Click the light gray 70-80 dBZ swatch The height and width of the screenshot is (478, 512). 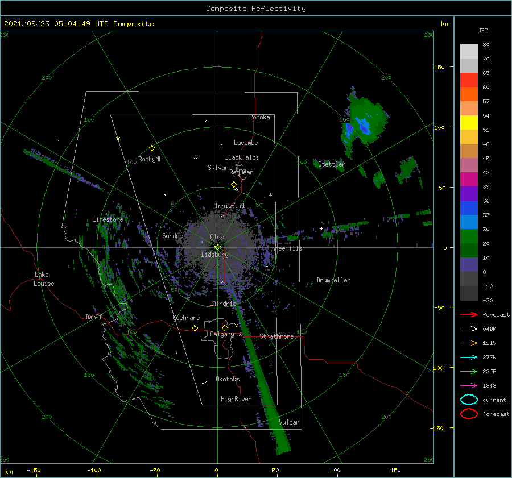click(469, 52)
